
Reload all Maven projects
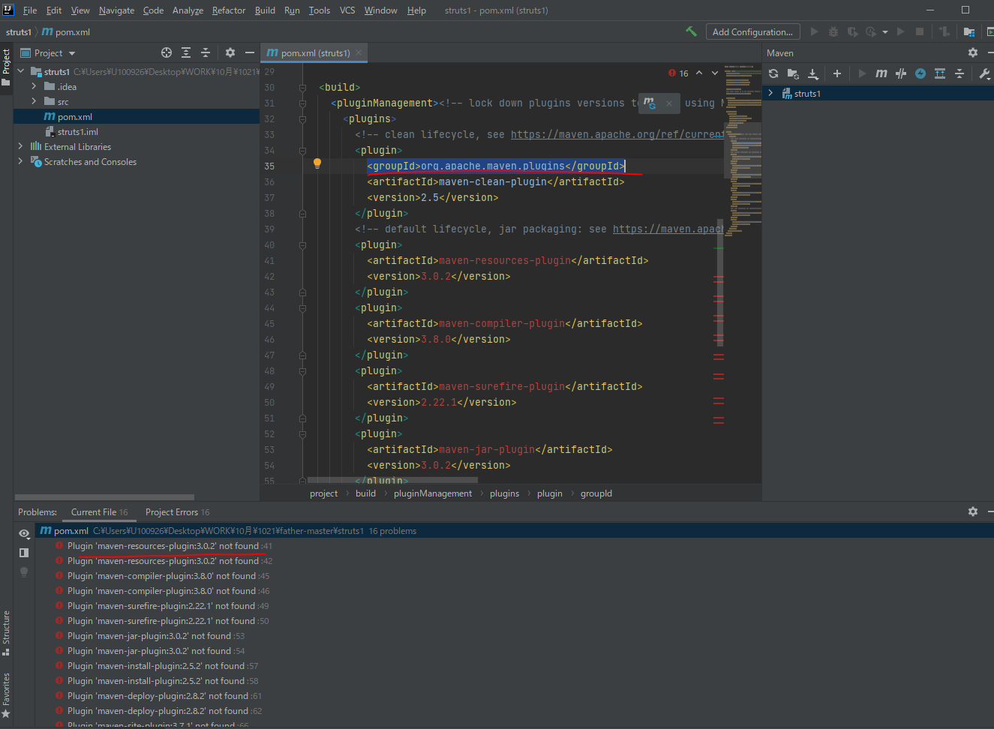coord(773,73)
